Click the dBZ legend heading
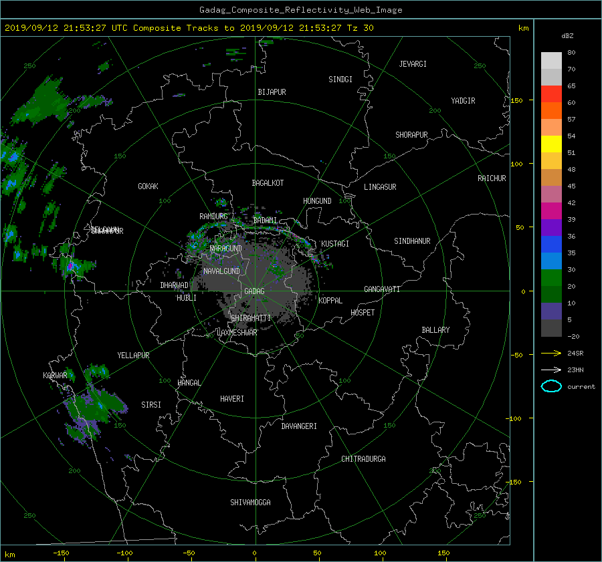The width and height of the screenshot is (602, 562). (567, 36)
